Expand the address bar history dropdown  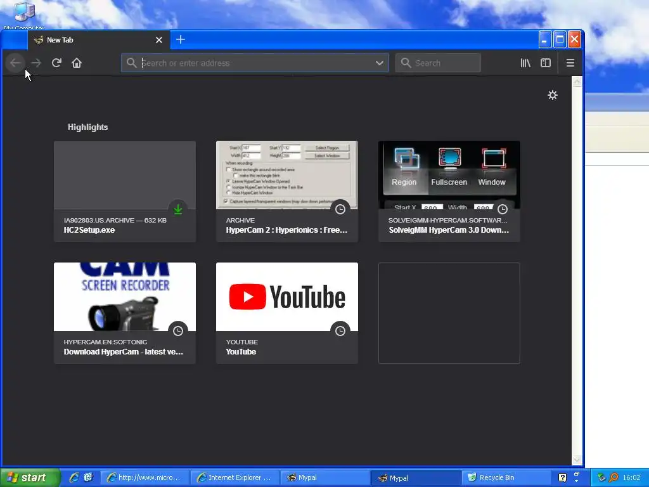point(379,63)
